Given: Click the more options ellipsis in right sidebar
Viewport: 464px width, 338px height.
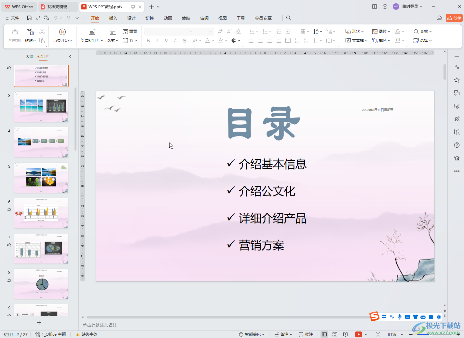Looking at the screenshot, I should coord(457,171).
